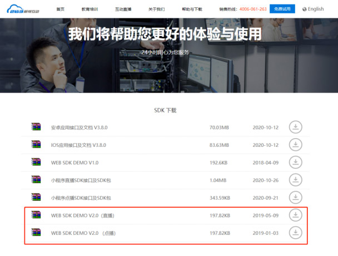Download 小程序直播SDK接口及SDK包 via download icon
The width and height of the screenshot is (338, 256).
(296, 180)
